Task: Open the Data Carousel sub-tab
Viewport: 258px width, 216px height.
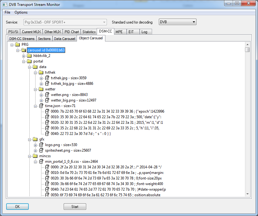Action: (65, 39)
